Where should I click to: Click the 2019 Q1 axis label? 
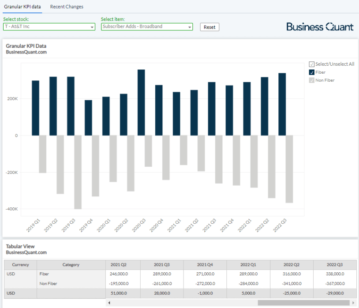pyautogui.click(x=33, y=225)
